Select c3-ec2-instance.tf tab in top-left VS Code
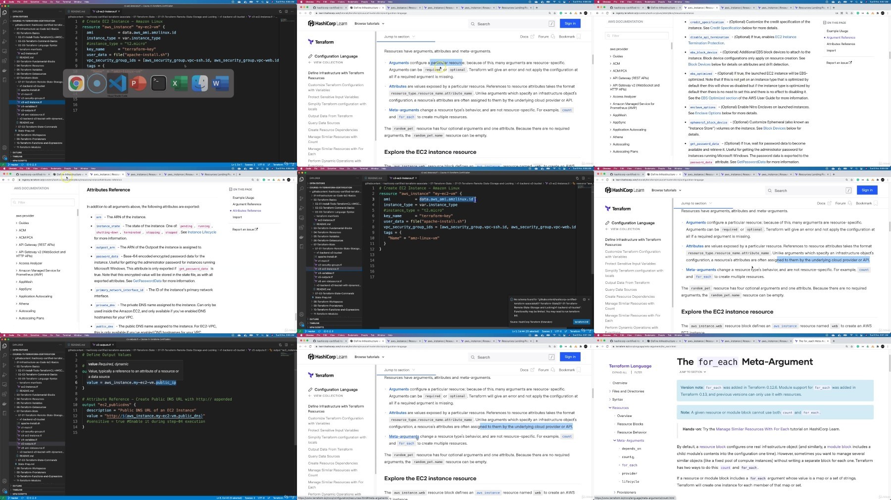This screenshot has height=500, width=891. click(105, 11)
